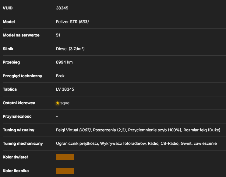This screenshot has width=226, height=177.
Task: Click the licence plate LV 38345
Action: (65, 89)
